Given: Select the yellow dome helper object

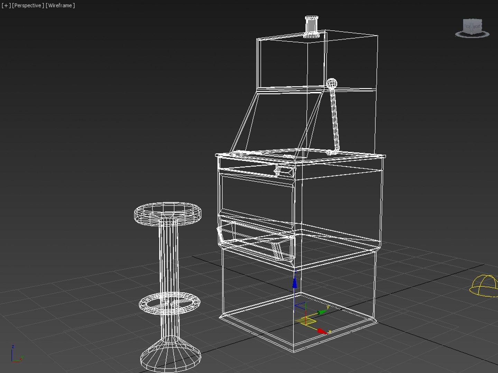Looking at the screenshot, I should (x=483, y=286).
